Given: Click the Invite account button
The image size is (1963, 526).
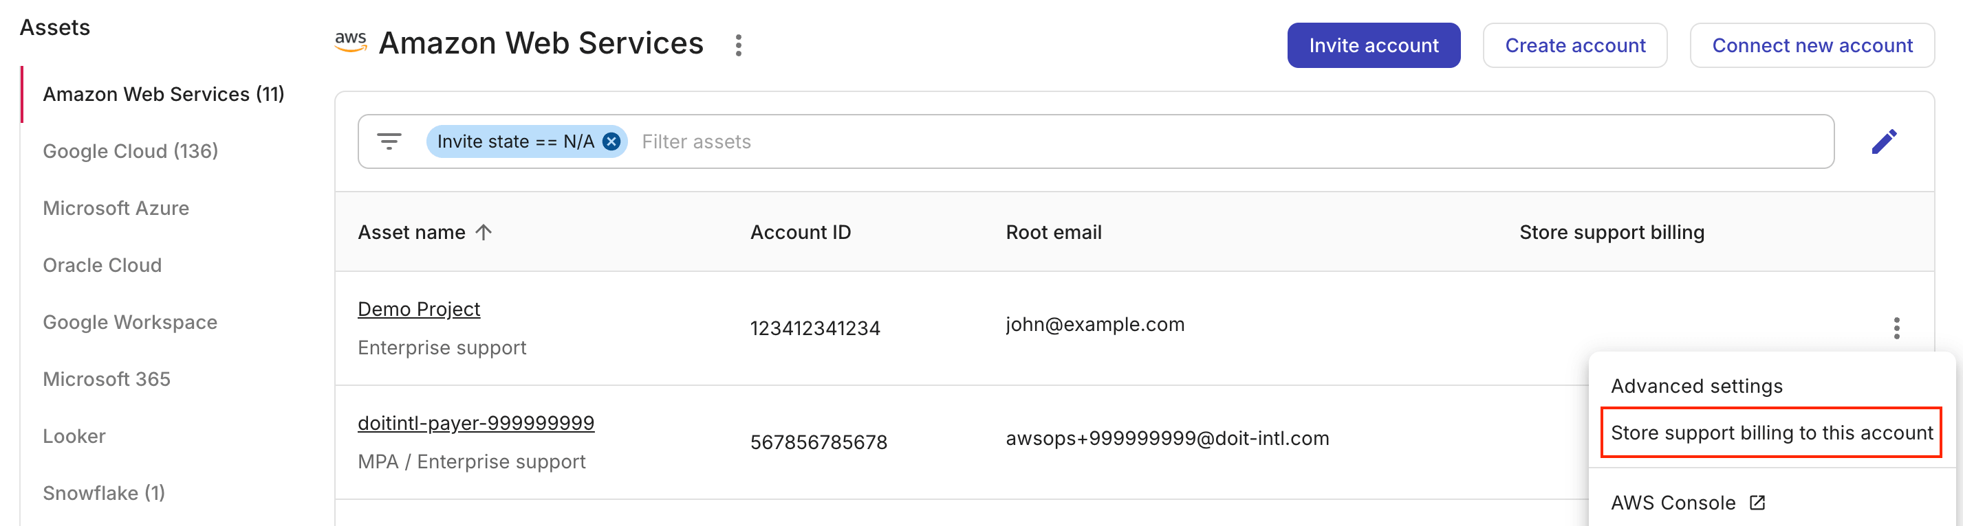Looking at the screenshot, I should click(x=1374, y=45).
